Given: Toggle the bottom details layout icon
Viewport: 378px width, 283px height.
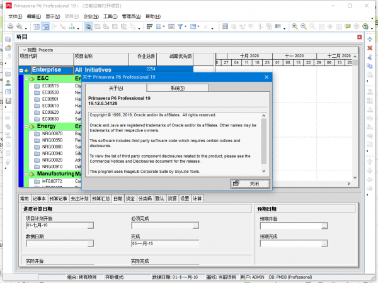Looking at the screenshot, I should pos(88,26).
